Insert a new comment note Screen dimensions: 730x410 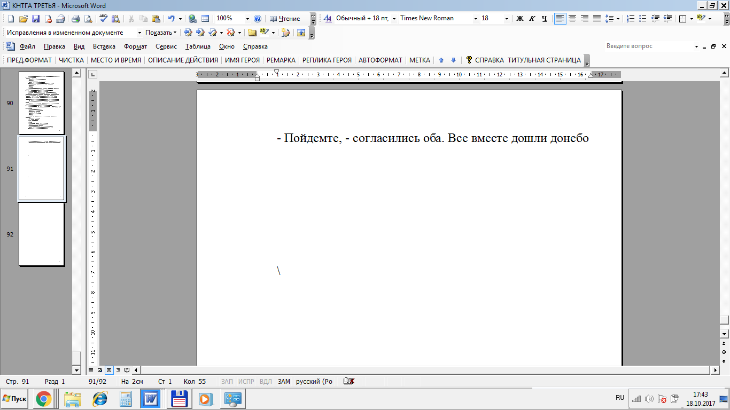click(252, 33)
